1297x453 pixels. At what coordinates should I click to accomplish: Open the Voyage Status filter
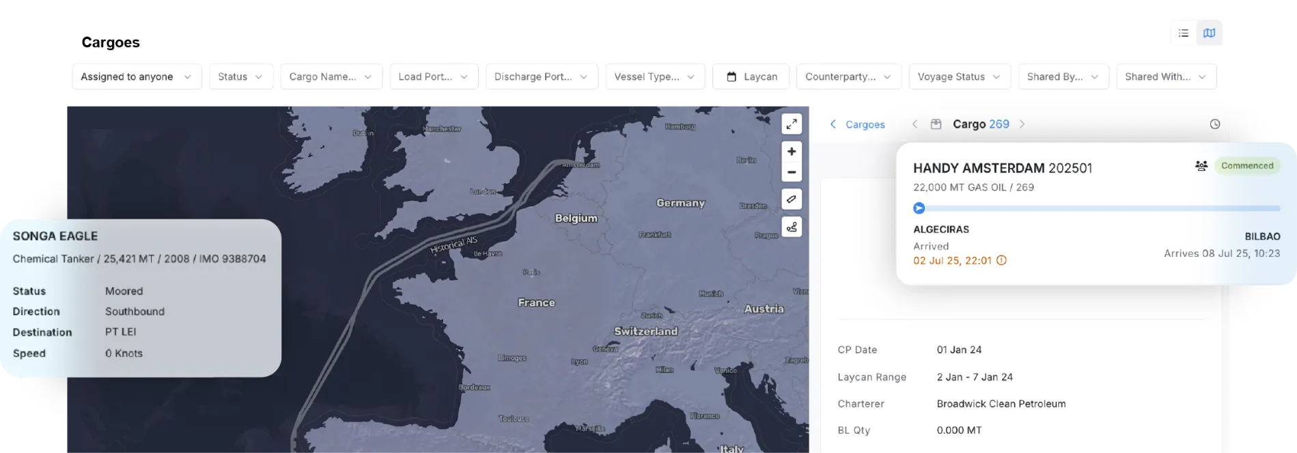pyautogui.click(x=959, y=77)
